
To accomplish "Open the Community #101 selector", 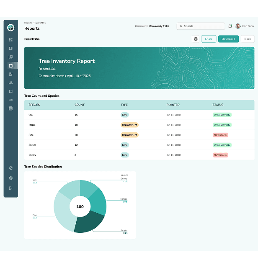I will pyautogui.click(x=159, y=26).
